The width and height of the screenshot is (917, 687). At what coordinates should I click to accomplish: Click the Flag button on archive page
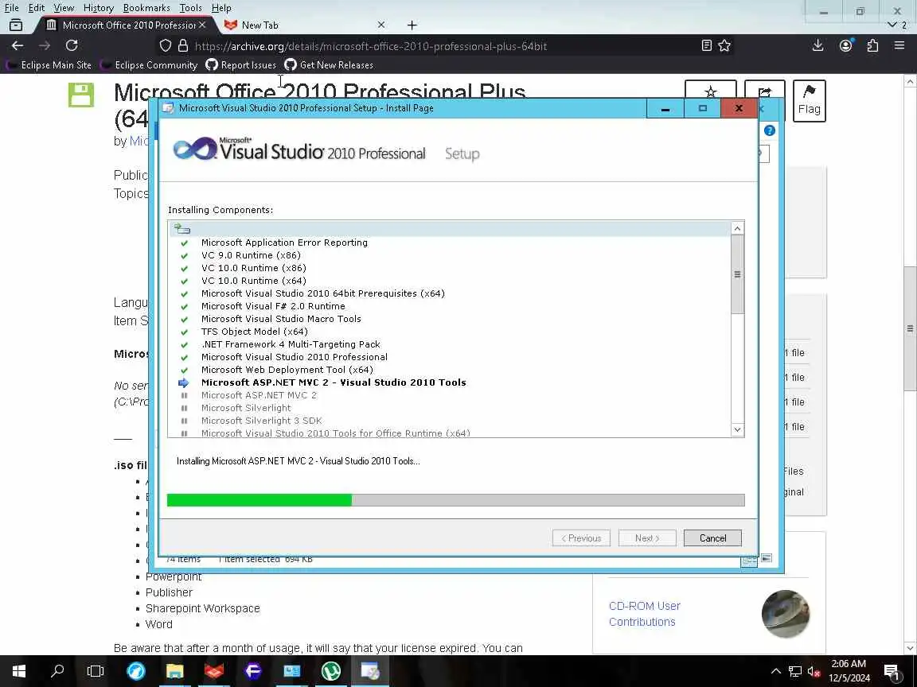click(810, 100)
